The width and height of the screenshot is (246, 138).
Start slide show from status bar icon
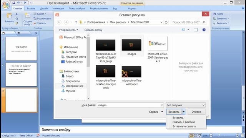point(199,135)
